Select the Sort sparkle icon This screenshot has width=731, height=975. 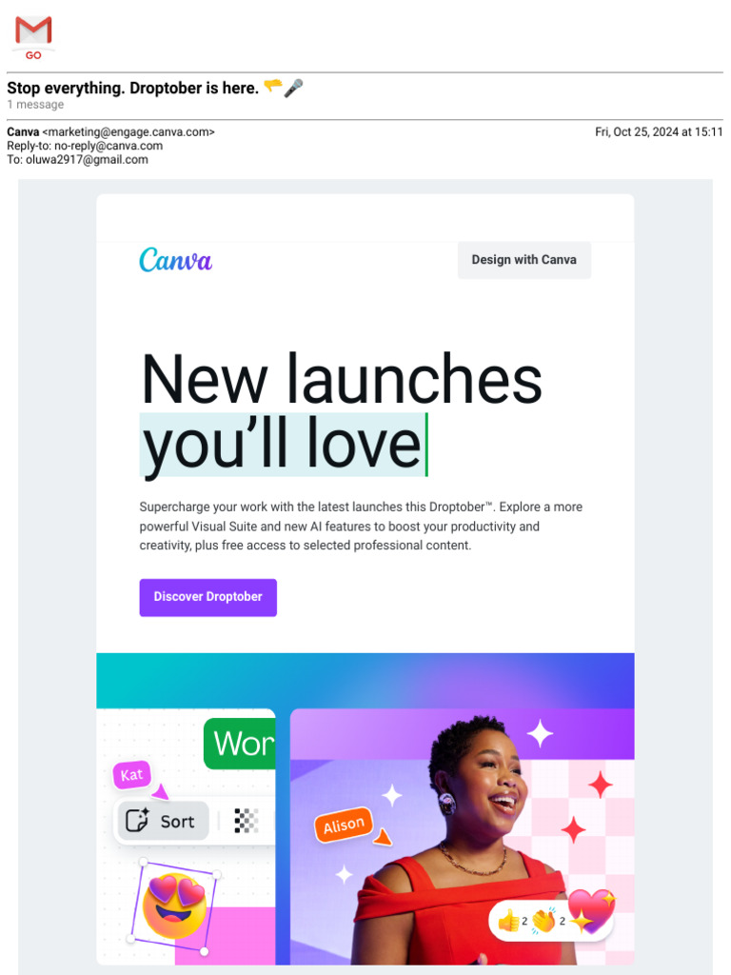(137, 820)
